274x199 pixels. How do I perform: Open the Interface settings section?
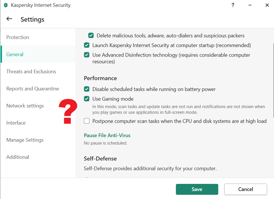[x=16, y=123]
